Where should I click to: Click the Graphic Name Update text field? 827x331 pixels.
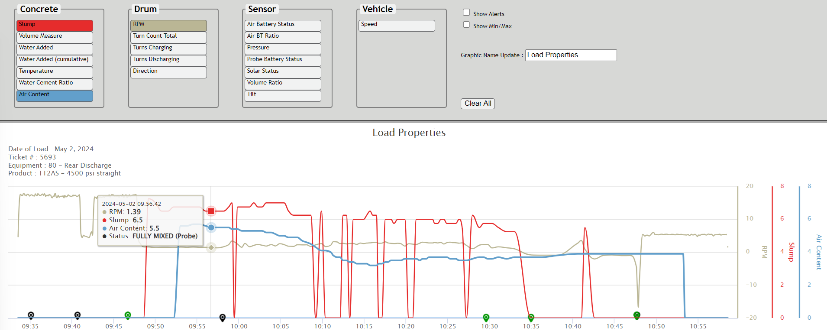[571, 55]
